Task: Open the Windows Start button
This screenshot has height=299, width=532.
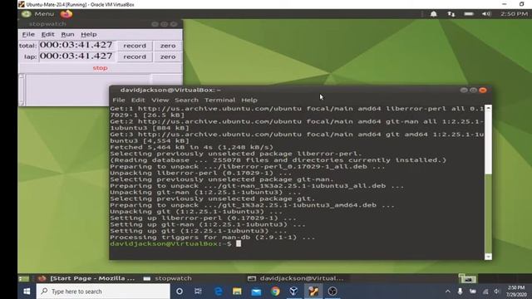Action: pyautogui.click(x=27, y=292)
